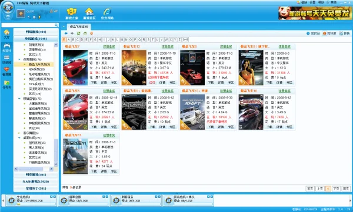Click the round up-arrow button below the logo
Viewport: 353px width, 212px height.
click(8, 17)
